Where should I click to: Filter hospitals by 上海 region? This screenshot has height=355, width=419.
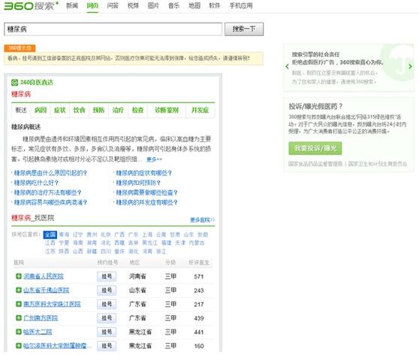point(147,235)
